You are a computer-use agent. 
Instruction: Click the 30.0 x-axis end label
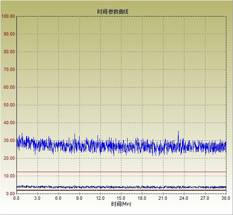pos(226,198)
